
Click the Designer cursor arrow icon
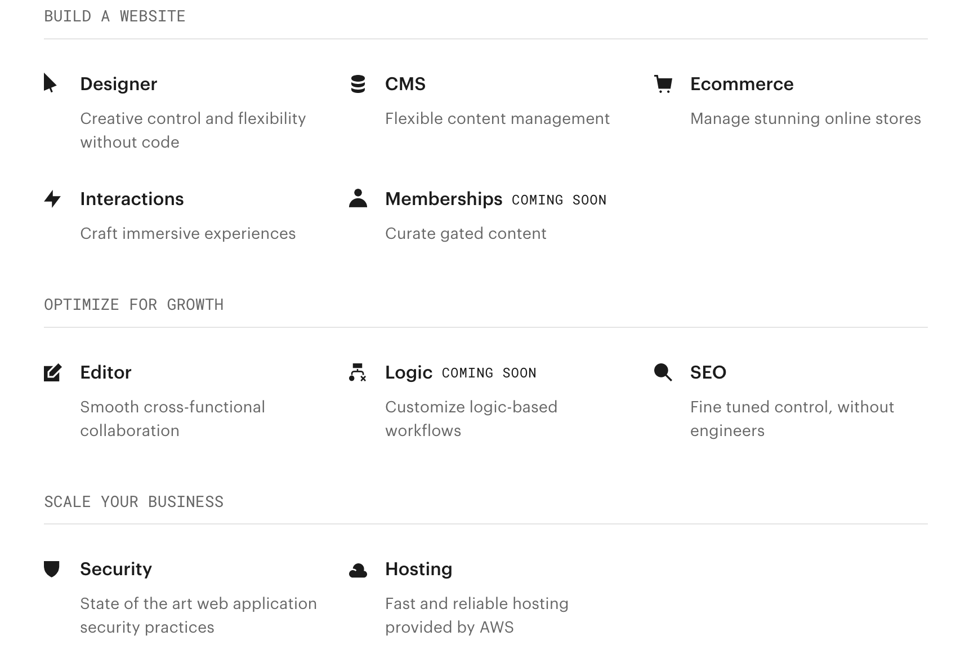[x=50, y=83]
